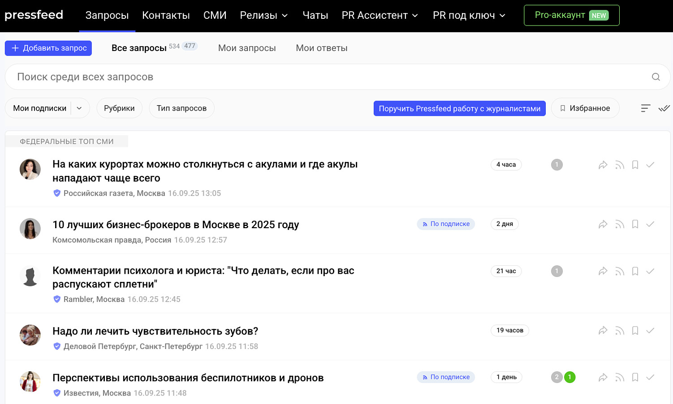The width and height of the screenshot is (673, 404).
Task: Open the Релизы dropdown menu
Action: [264, 16]
